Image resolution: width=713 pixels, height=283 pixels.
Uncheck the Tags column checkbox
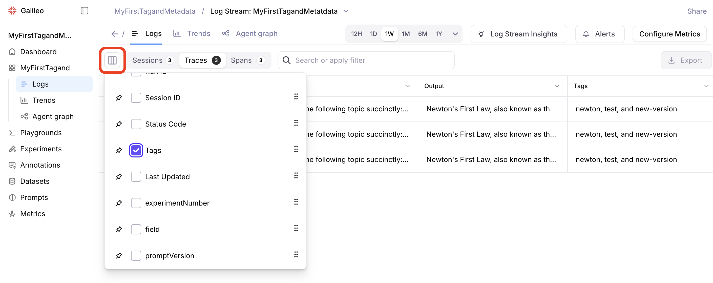[136, 150]
